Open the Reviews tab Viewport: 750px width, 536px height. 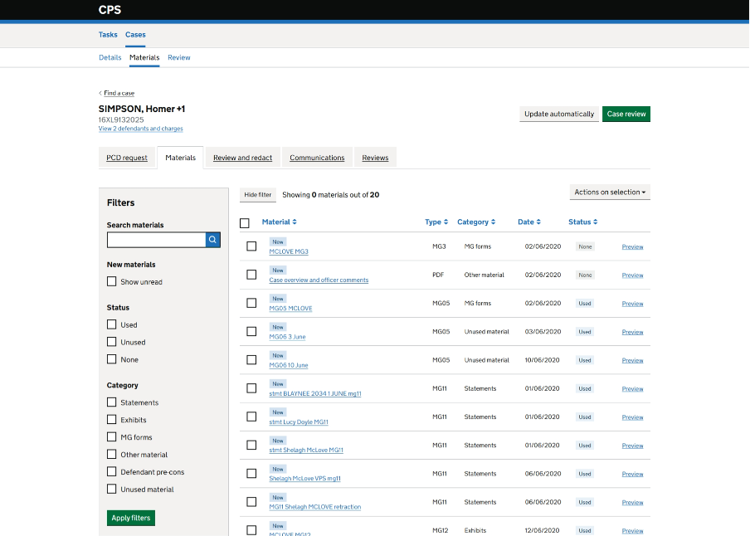(375, 158)
